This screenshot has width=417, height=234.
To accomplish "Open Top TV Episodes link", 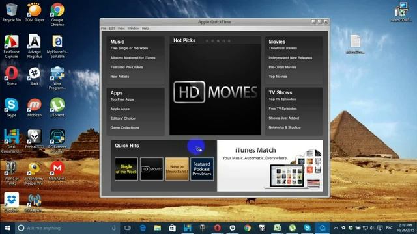I will pyautogui.click(x=282, y=99).
